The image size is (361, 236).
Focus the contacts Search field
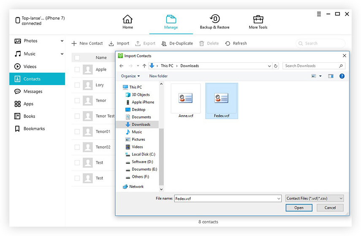click(320, 43)
